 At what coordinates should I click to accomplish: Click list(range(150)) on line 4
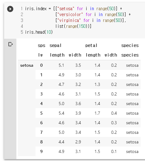click(x=73, y=26)
